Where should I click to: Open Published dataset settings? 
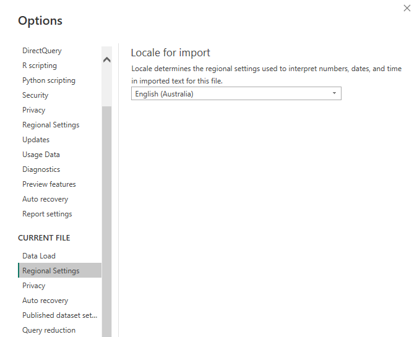[x=60, y=315]
